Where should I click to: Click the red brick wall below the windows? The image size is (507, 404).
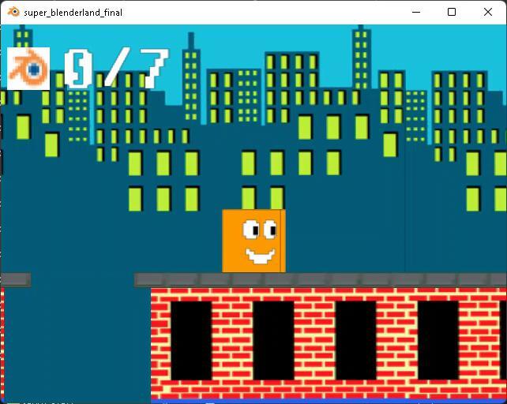coord(316,391)
